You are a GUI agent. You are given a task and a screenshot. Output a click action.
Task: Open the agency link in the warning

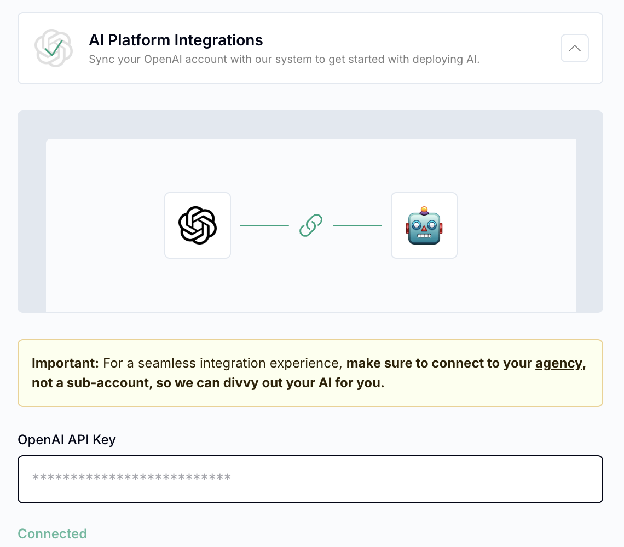[x=559, y=363]
